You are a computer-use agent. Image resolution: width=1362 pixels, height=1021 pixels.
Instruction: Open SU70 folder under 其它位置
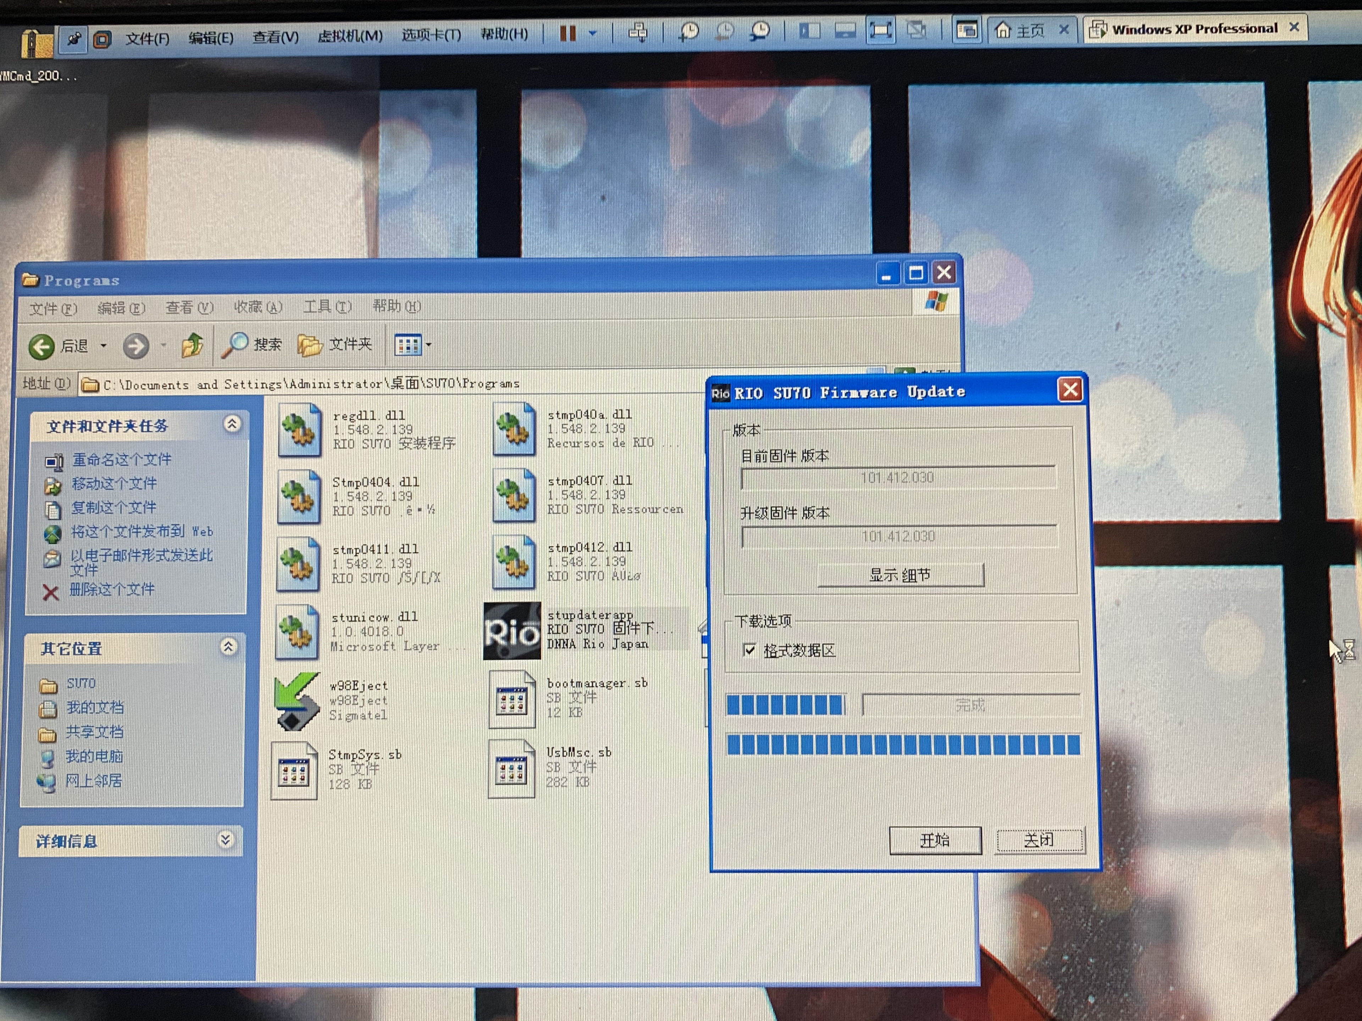(x=81, y=684)
